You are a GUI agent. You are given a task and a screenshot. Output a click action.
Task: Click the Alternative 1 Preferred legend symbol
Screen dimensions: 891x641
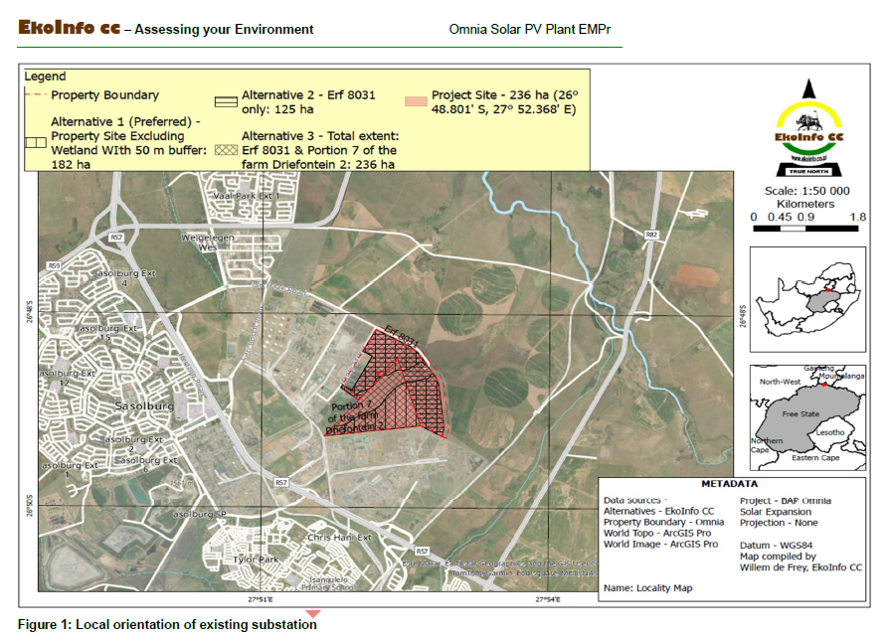click(35, 142)
